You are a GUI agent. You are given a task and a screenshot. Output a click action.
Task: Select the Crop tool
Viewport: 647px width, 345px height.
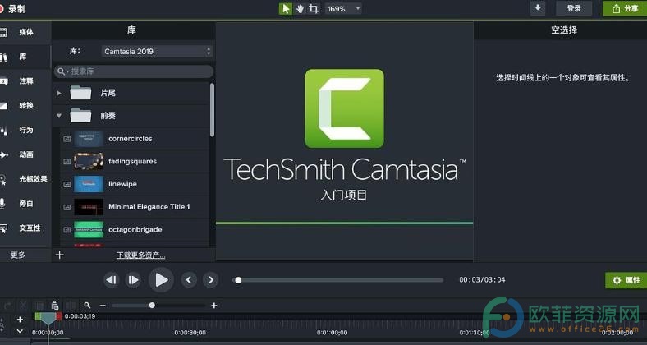(314, 9)
